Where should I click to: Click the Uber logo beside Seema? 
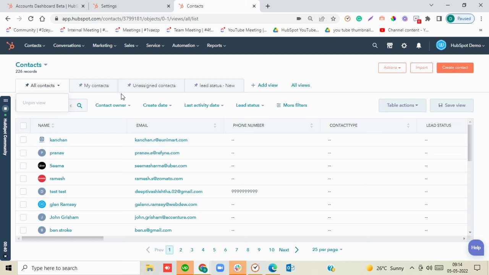point(42,166)
